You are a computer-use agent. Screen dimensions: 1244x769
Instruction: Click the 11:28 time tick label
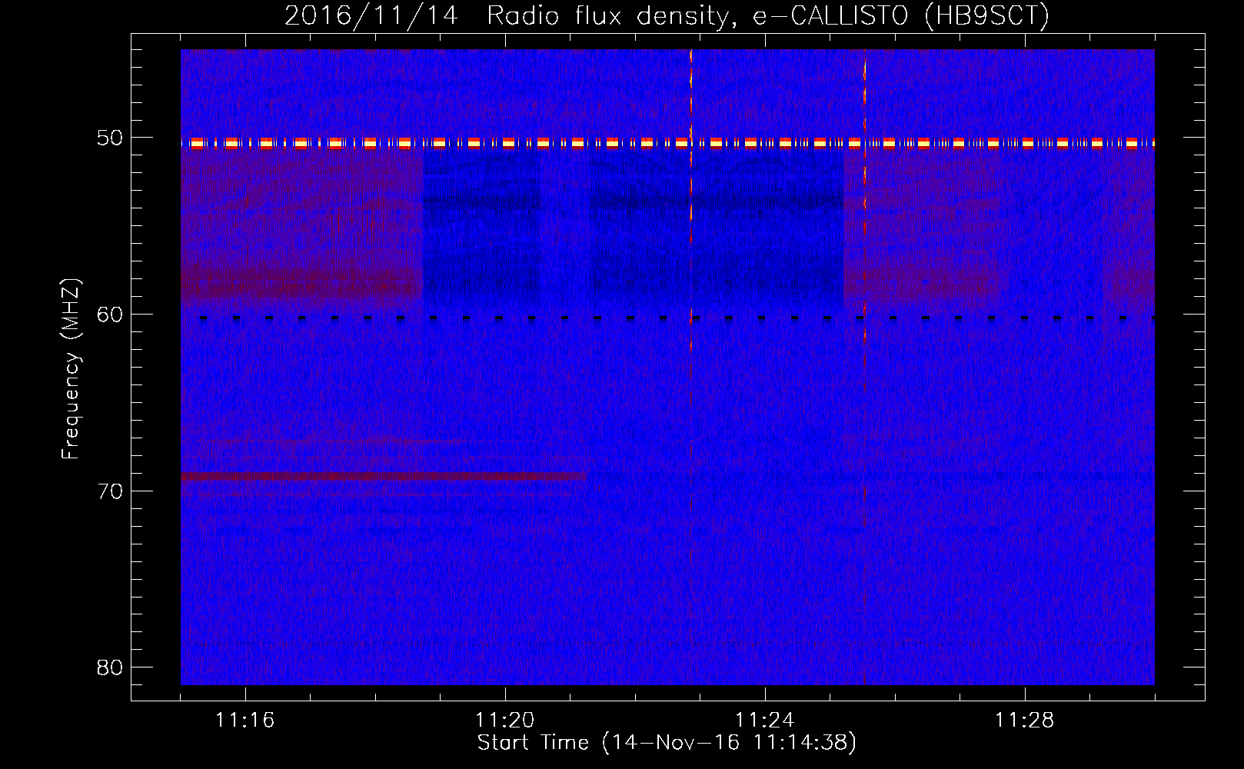click(1025, 721)
